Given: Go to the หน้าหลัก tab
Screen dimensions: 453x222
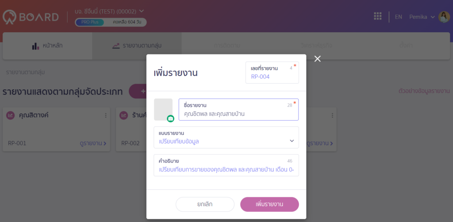Looking at the screenshot, I should 47,46.
